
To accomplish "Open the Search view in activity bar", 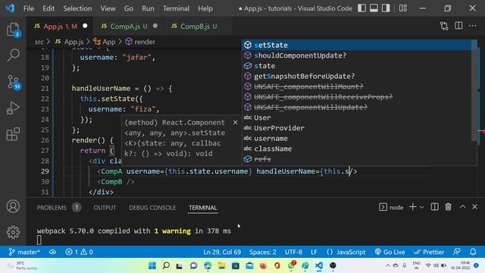I will (x=13, y=55).
